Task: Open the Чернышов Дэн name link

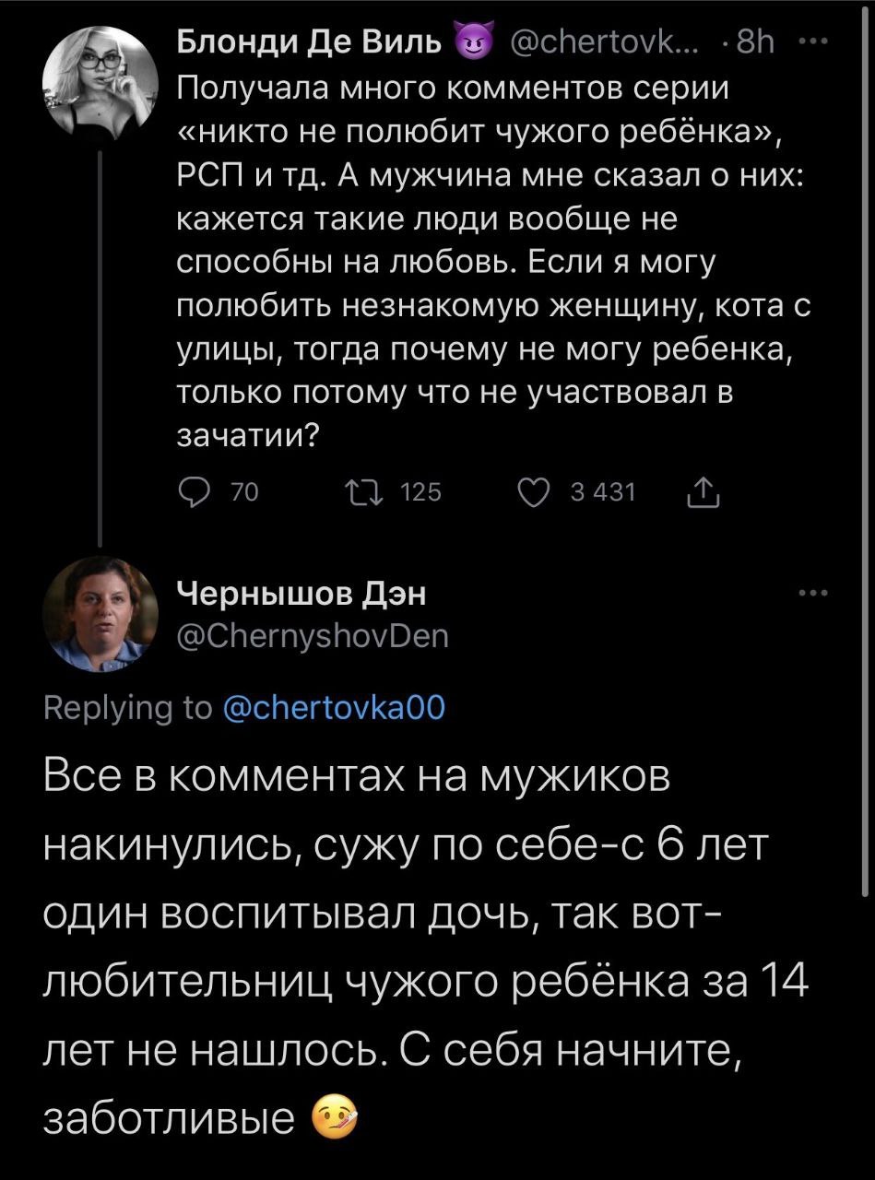Action: (301, 595)
